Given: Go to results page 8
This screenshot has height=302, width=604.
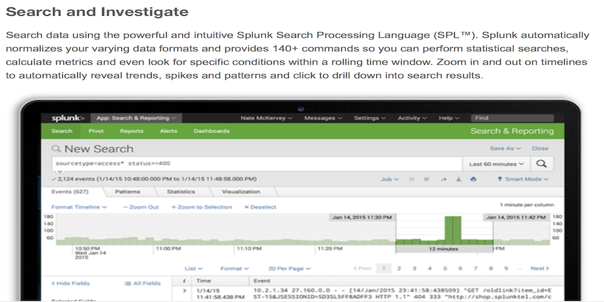Looking at the screenshot, I should tap(490, 269).
